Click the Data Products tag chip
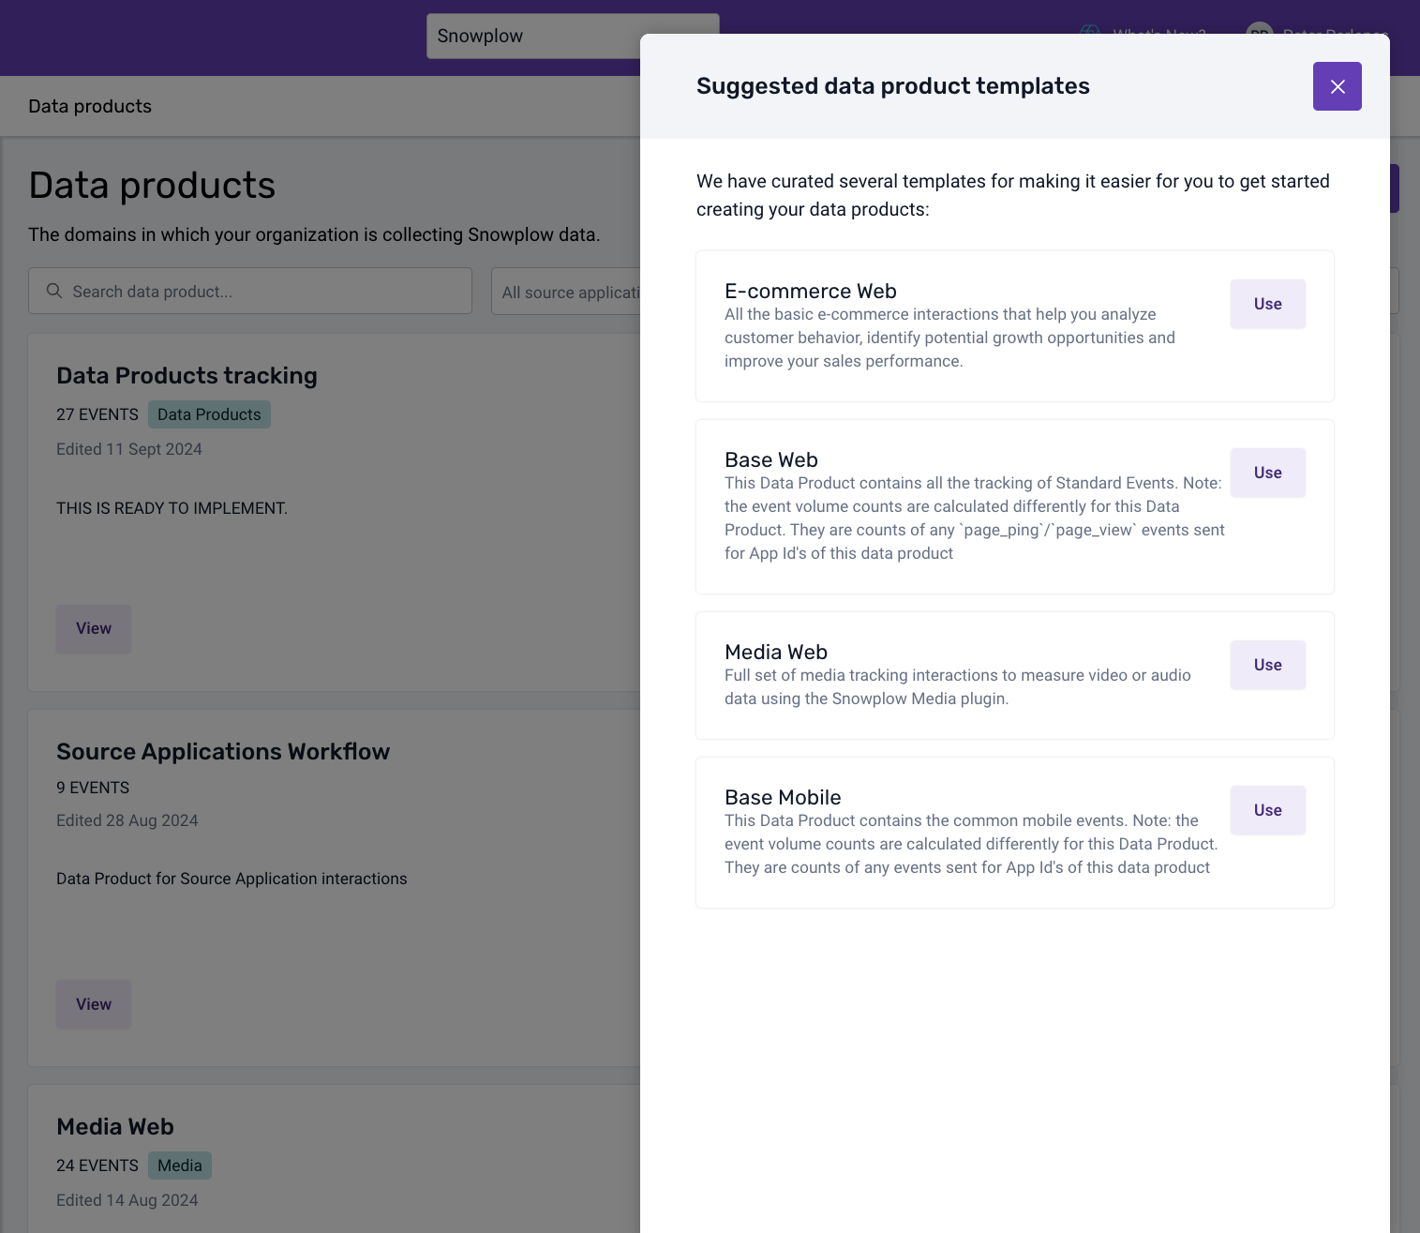 209,414
